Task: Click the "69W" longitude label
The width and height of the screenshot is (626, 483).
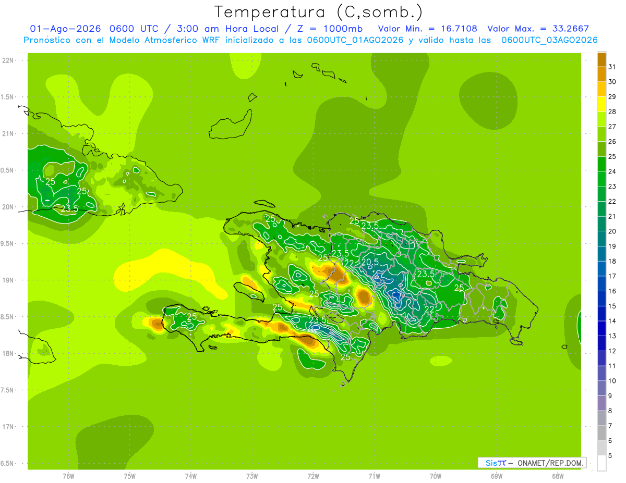Action: [x=497, y=476]
